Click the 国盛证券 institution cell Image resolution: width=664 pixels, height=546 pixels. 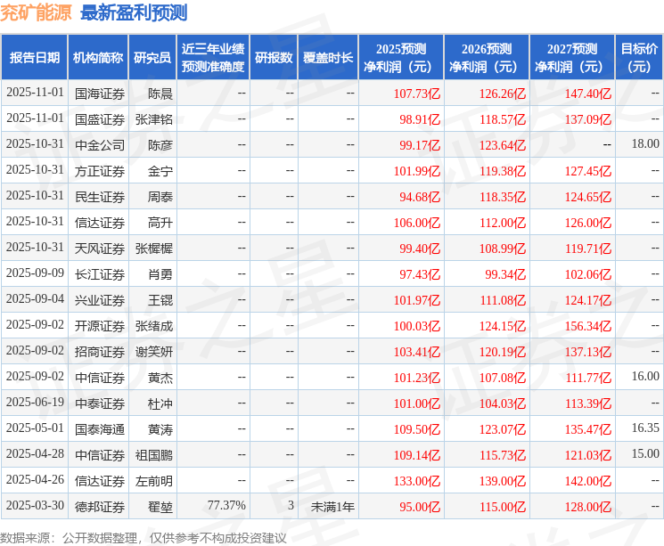100,119
